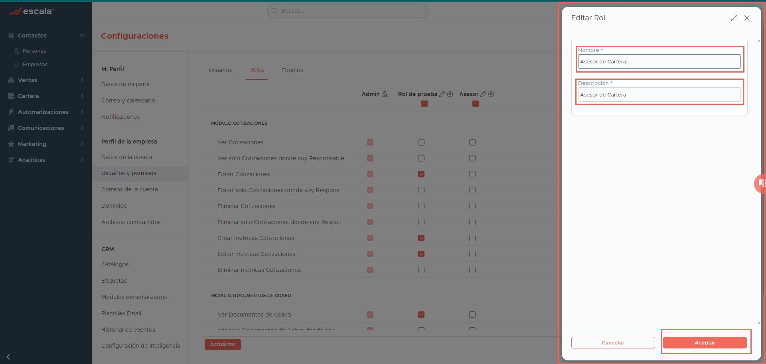Screen dimensions: 766x364
Task: Check Ver Cotizaciones for Rol de prueba
Action: [x=421, y=142]
